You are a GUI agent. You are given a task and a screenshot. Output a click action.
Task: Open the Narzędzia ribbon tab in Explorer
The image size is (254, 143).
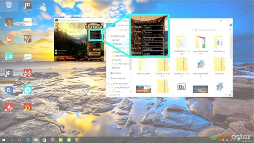(x=123, y=25)
